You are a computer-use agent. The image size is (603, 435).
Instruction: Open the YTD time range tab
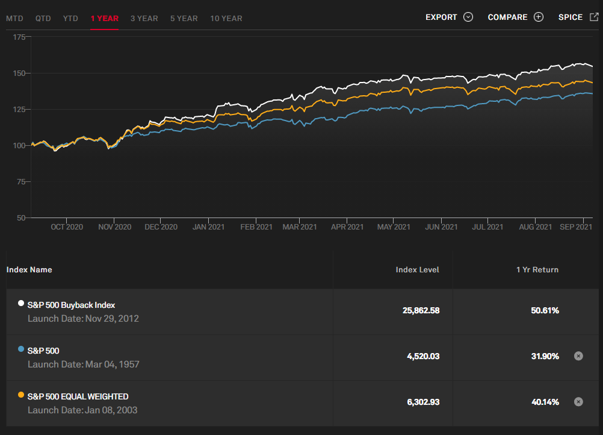click(x=70, y=19)
